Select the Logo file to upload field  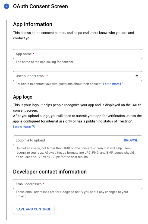pos(78,140)
